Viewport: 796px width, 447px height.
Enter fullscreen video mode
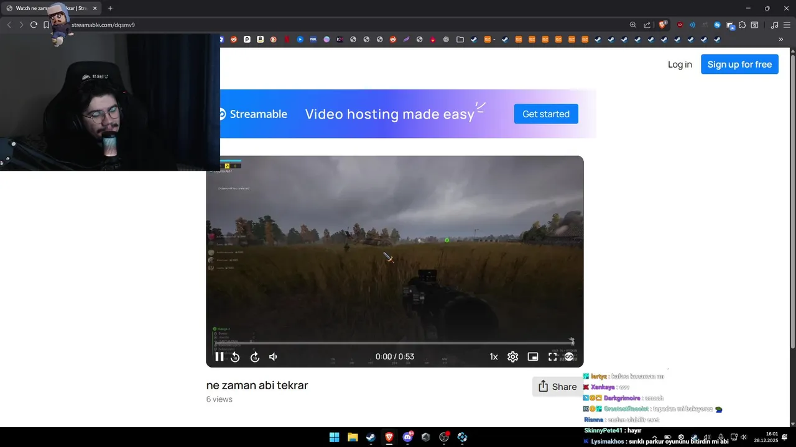(x=552, y=357)
